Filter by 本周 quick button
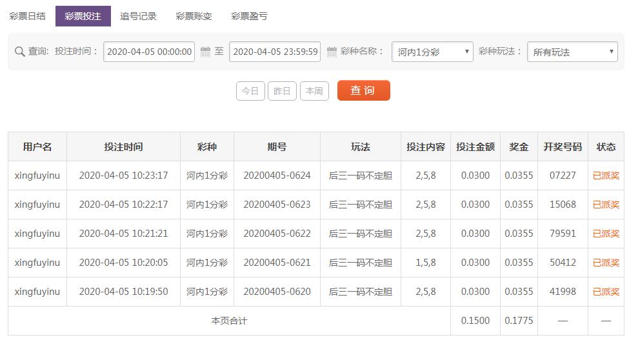Viewport: 629px width, 342px height. 315,91
